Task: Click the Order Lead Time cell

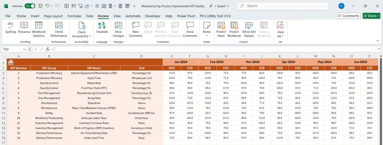Action: point(94,138)
